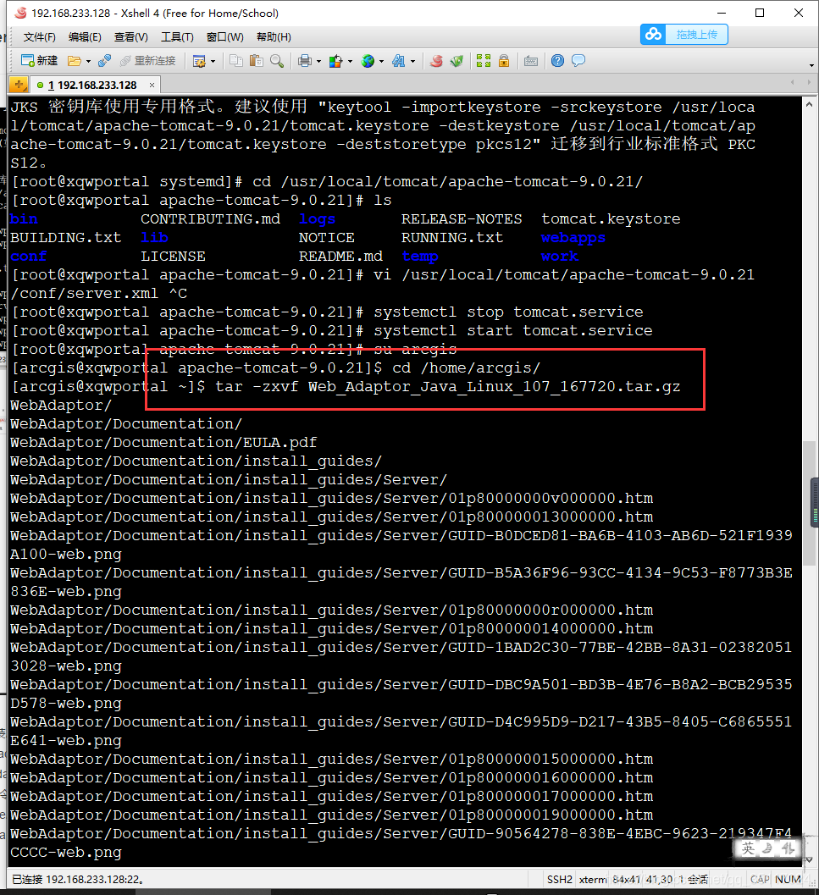Minimize the Xshell window
This screenshot has width=819, height=895.
pyautogui.click(x=722, y=13)
